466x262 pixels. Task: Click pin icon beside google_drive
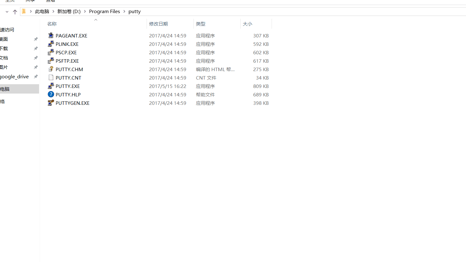point(36,76)
